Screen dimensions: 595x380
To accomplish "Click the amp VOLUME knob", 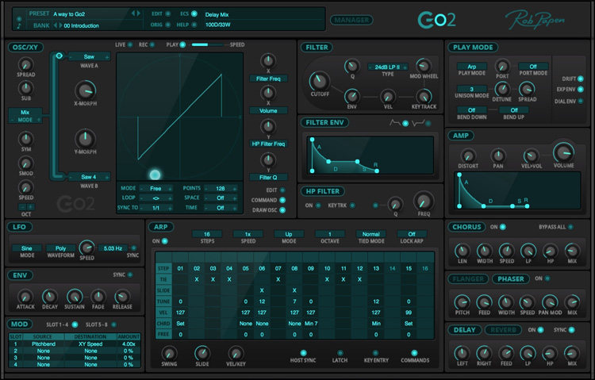I will [x=563, y=152].
